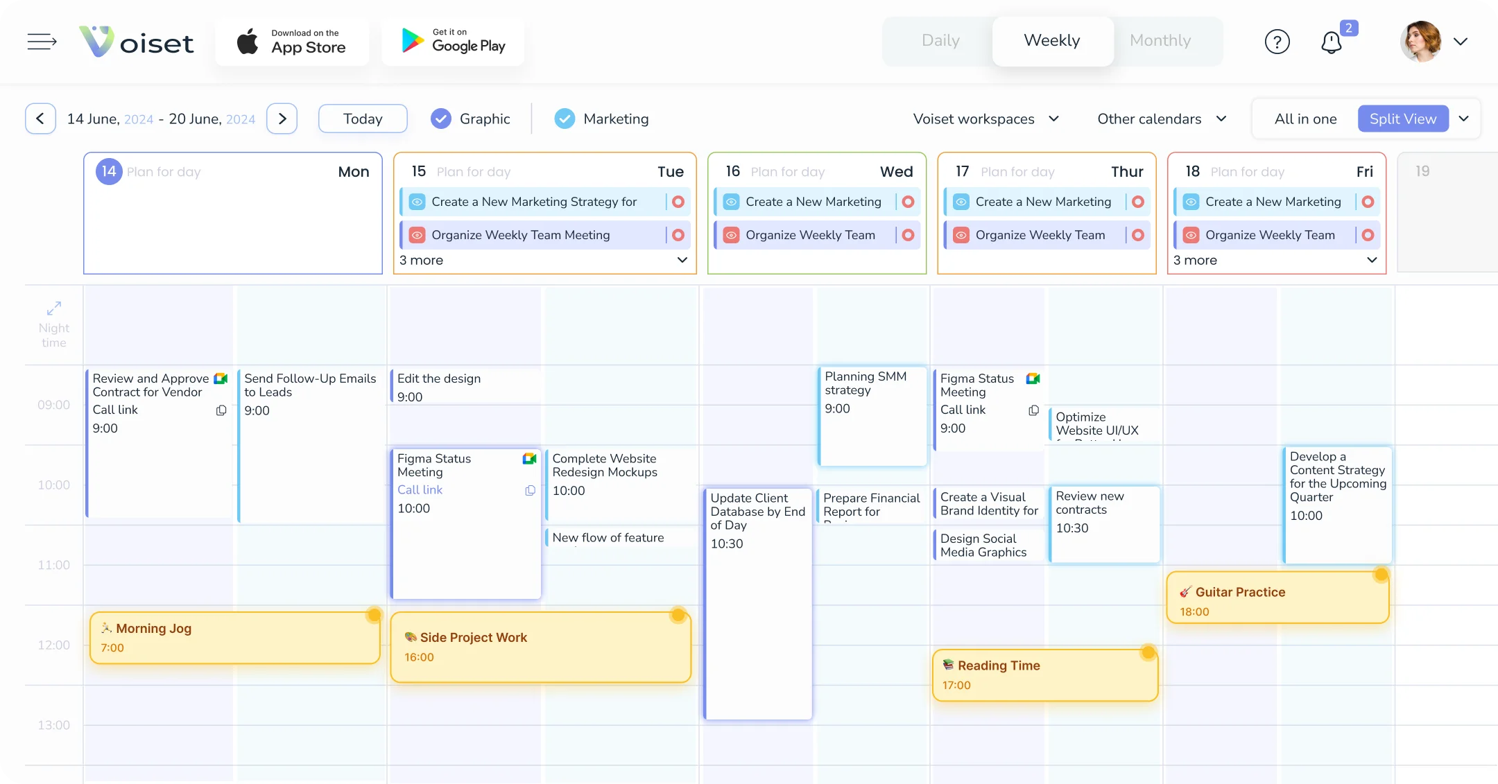Click the Today button
The image size is (1498, 784).
(362, 119)
